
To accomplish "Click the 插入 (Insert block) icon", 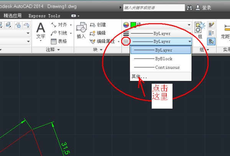I will pyautogui.click(x=81, y=29).
